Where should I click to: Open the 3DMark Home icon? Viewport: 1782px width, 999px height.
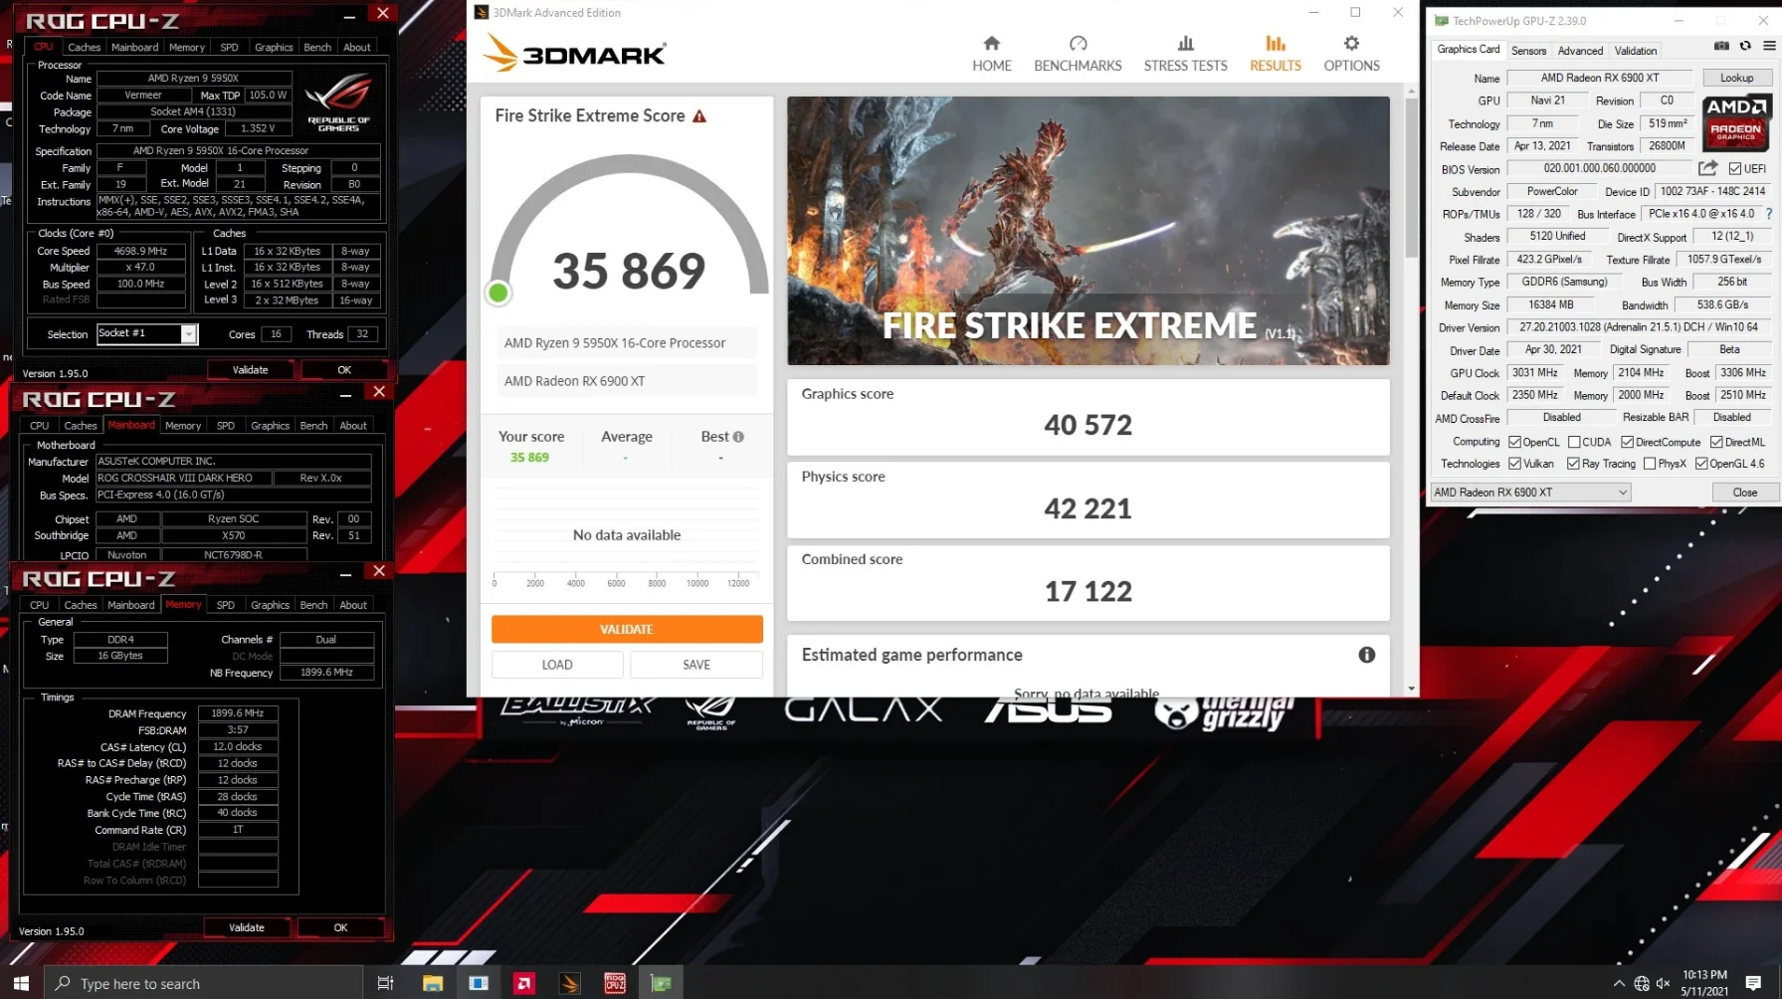(x=991, y=54)
